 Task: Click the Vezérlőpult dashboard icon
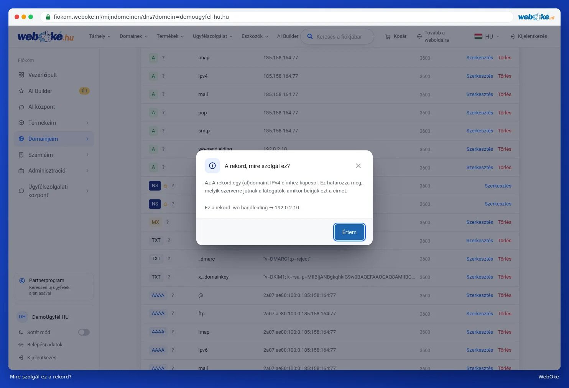click(21, 75)
